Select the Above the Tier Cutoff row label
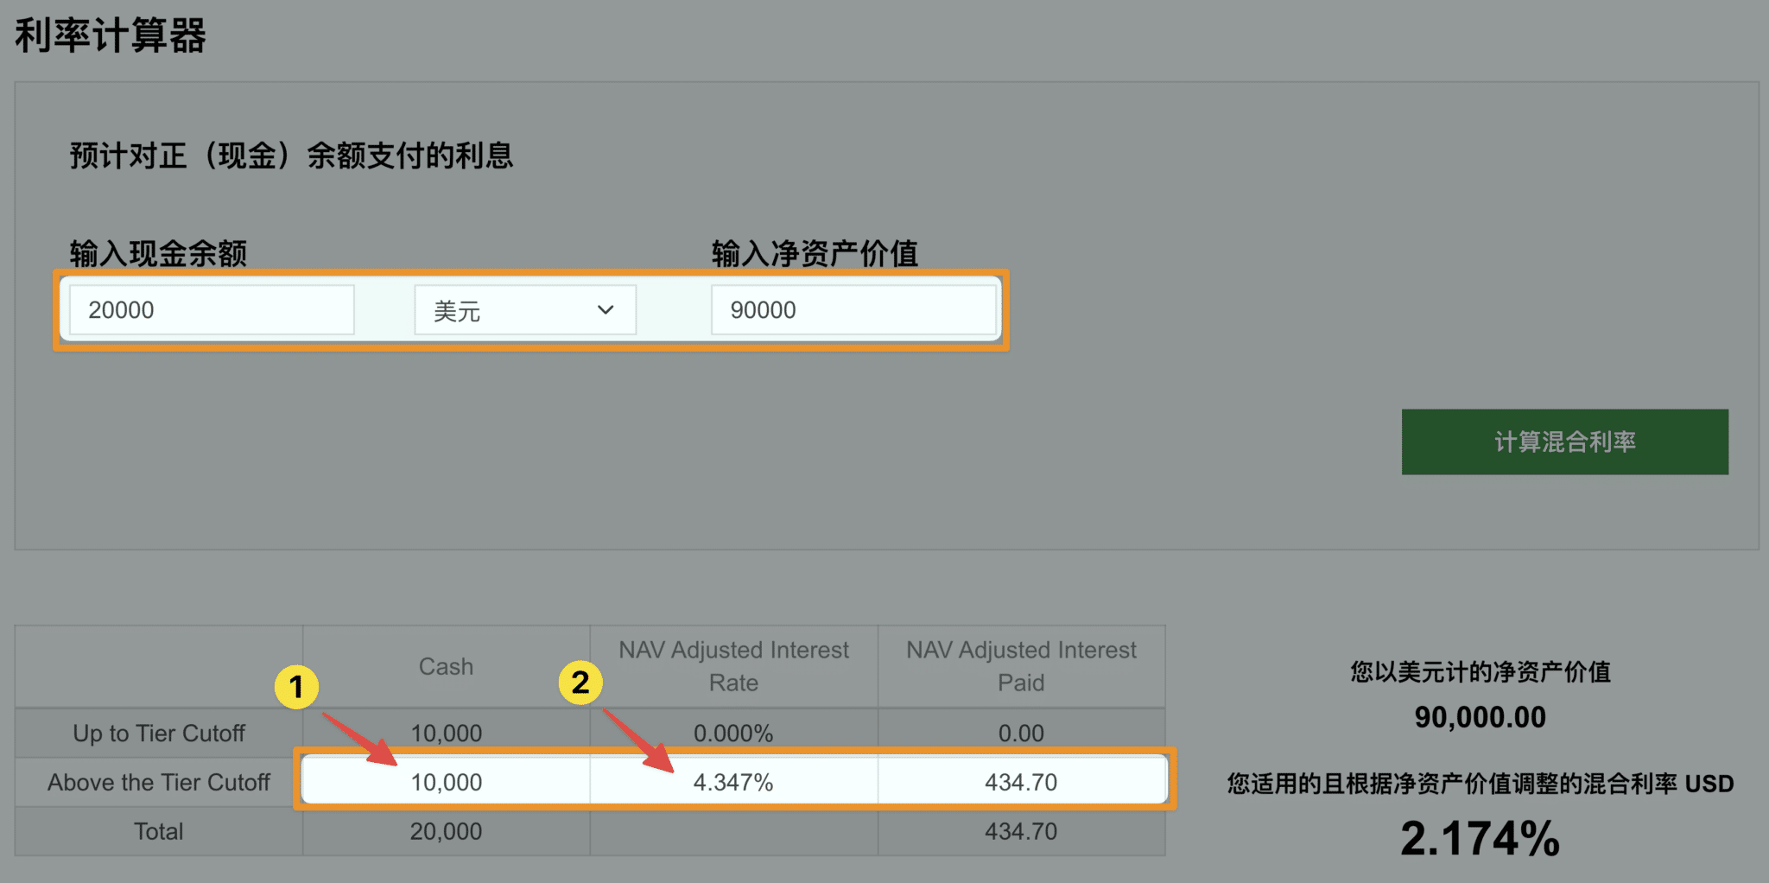 [158, 782]
